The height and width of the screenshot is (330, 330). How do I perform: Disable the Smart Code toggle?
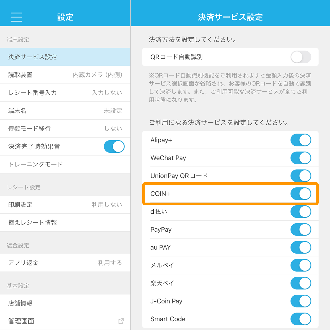click(301, 319)
